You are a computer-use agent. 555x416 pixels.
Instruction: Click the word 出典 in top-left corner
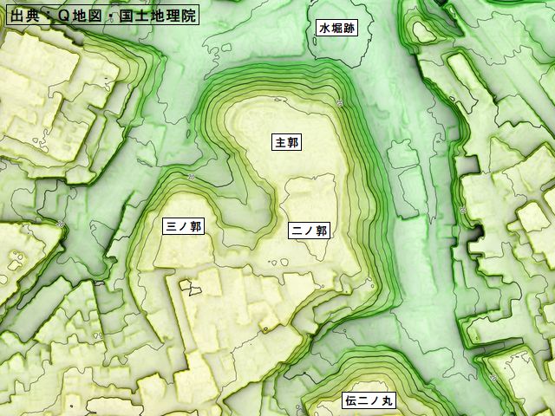tap(24, 15)
